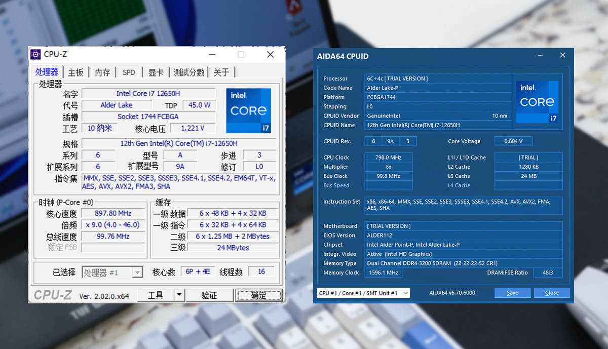Click the Platform value FCBGA1744
This screenshot has height=349, width=608.
pos(438,97)
